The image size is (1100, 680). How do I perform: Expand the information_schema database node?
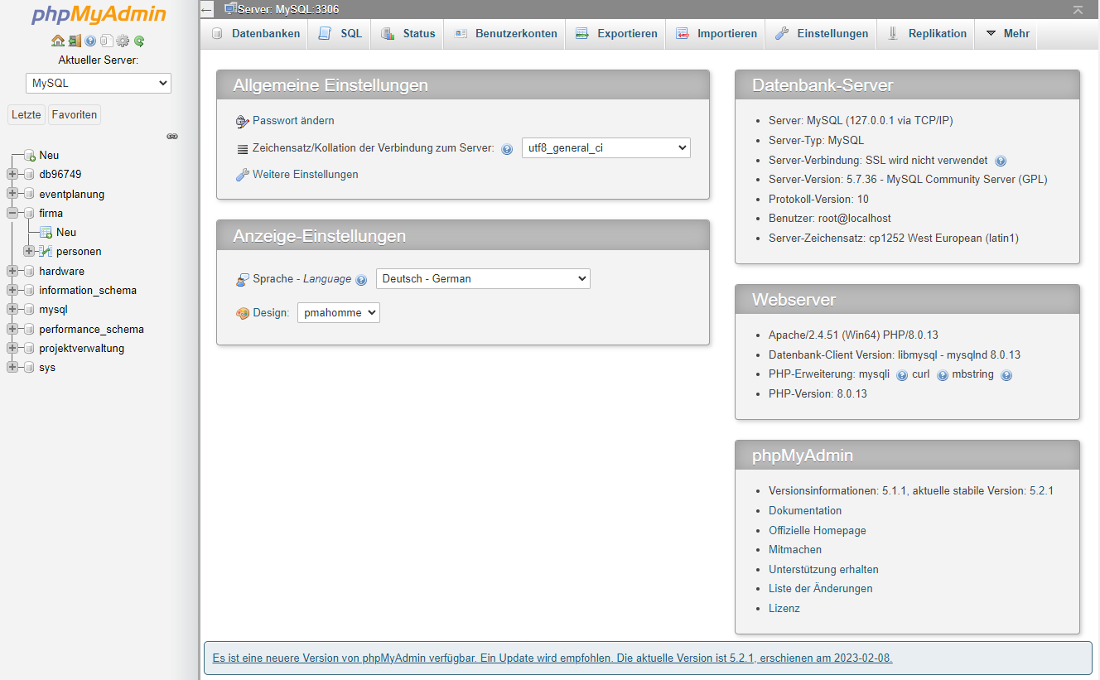[12, 291]
